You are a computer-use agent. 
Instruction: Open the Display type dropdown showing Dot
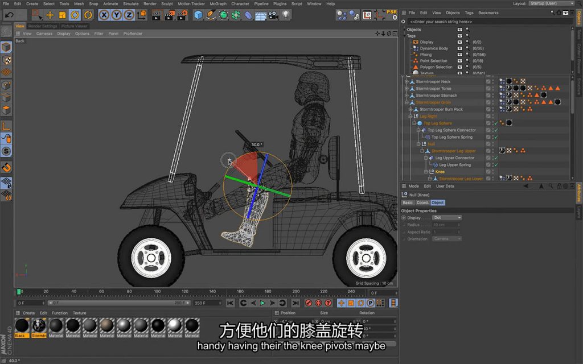coord(447,218)
